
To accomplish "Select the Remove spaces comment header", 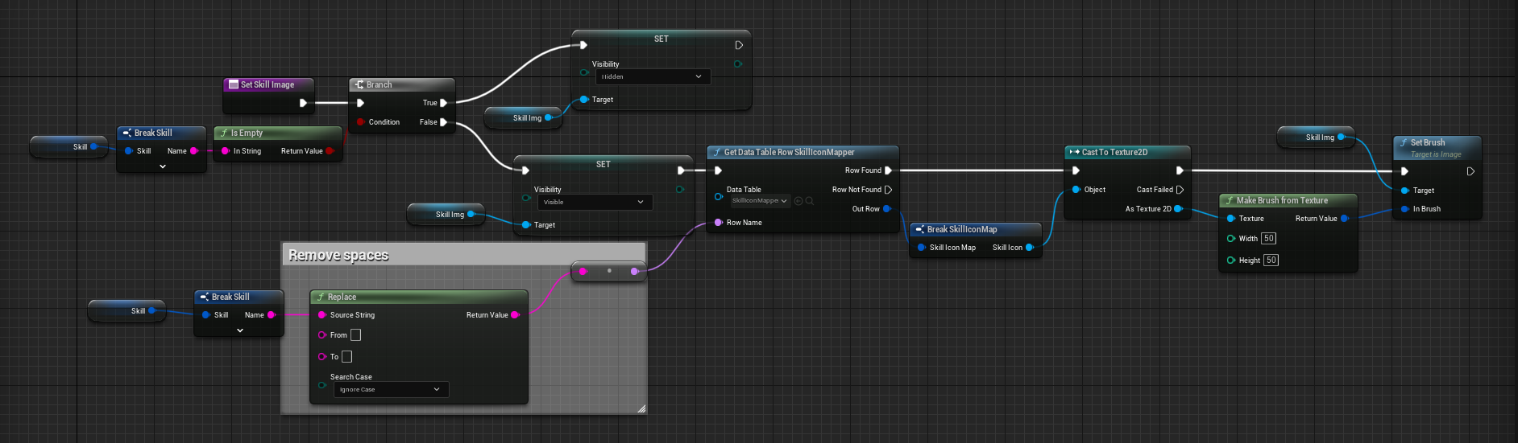I will tap(464, 255).
